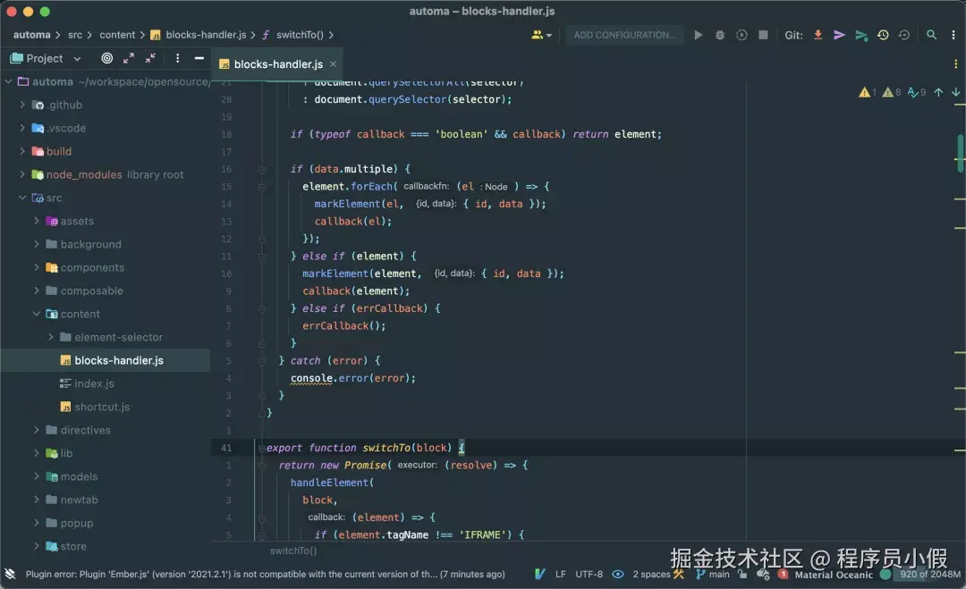Click the switchTo() breadcrumb in navigation bar

point(300,35)
